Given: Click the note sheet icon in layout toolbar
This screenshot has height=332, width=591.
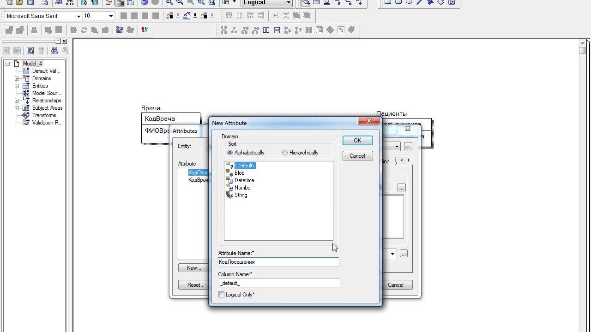Looking at the screenshot, I should click(x=320, y=30).
